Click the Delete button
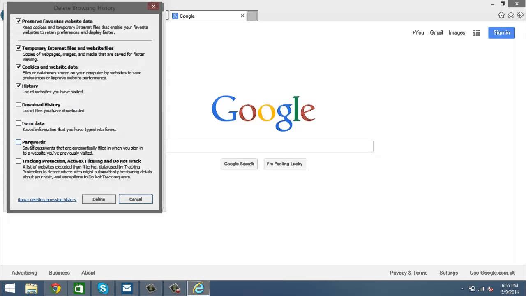The width and height of the screenshot is (526, 296). [x=99, y=199]
